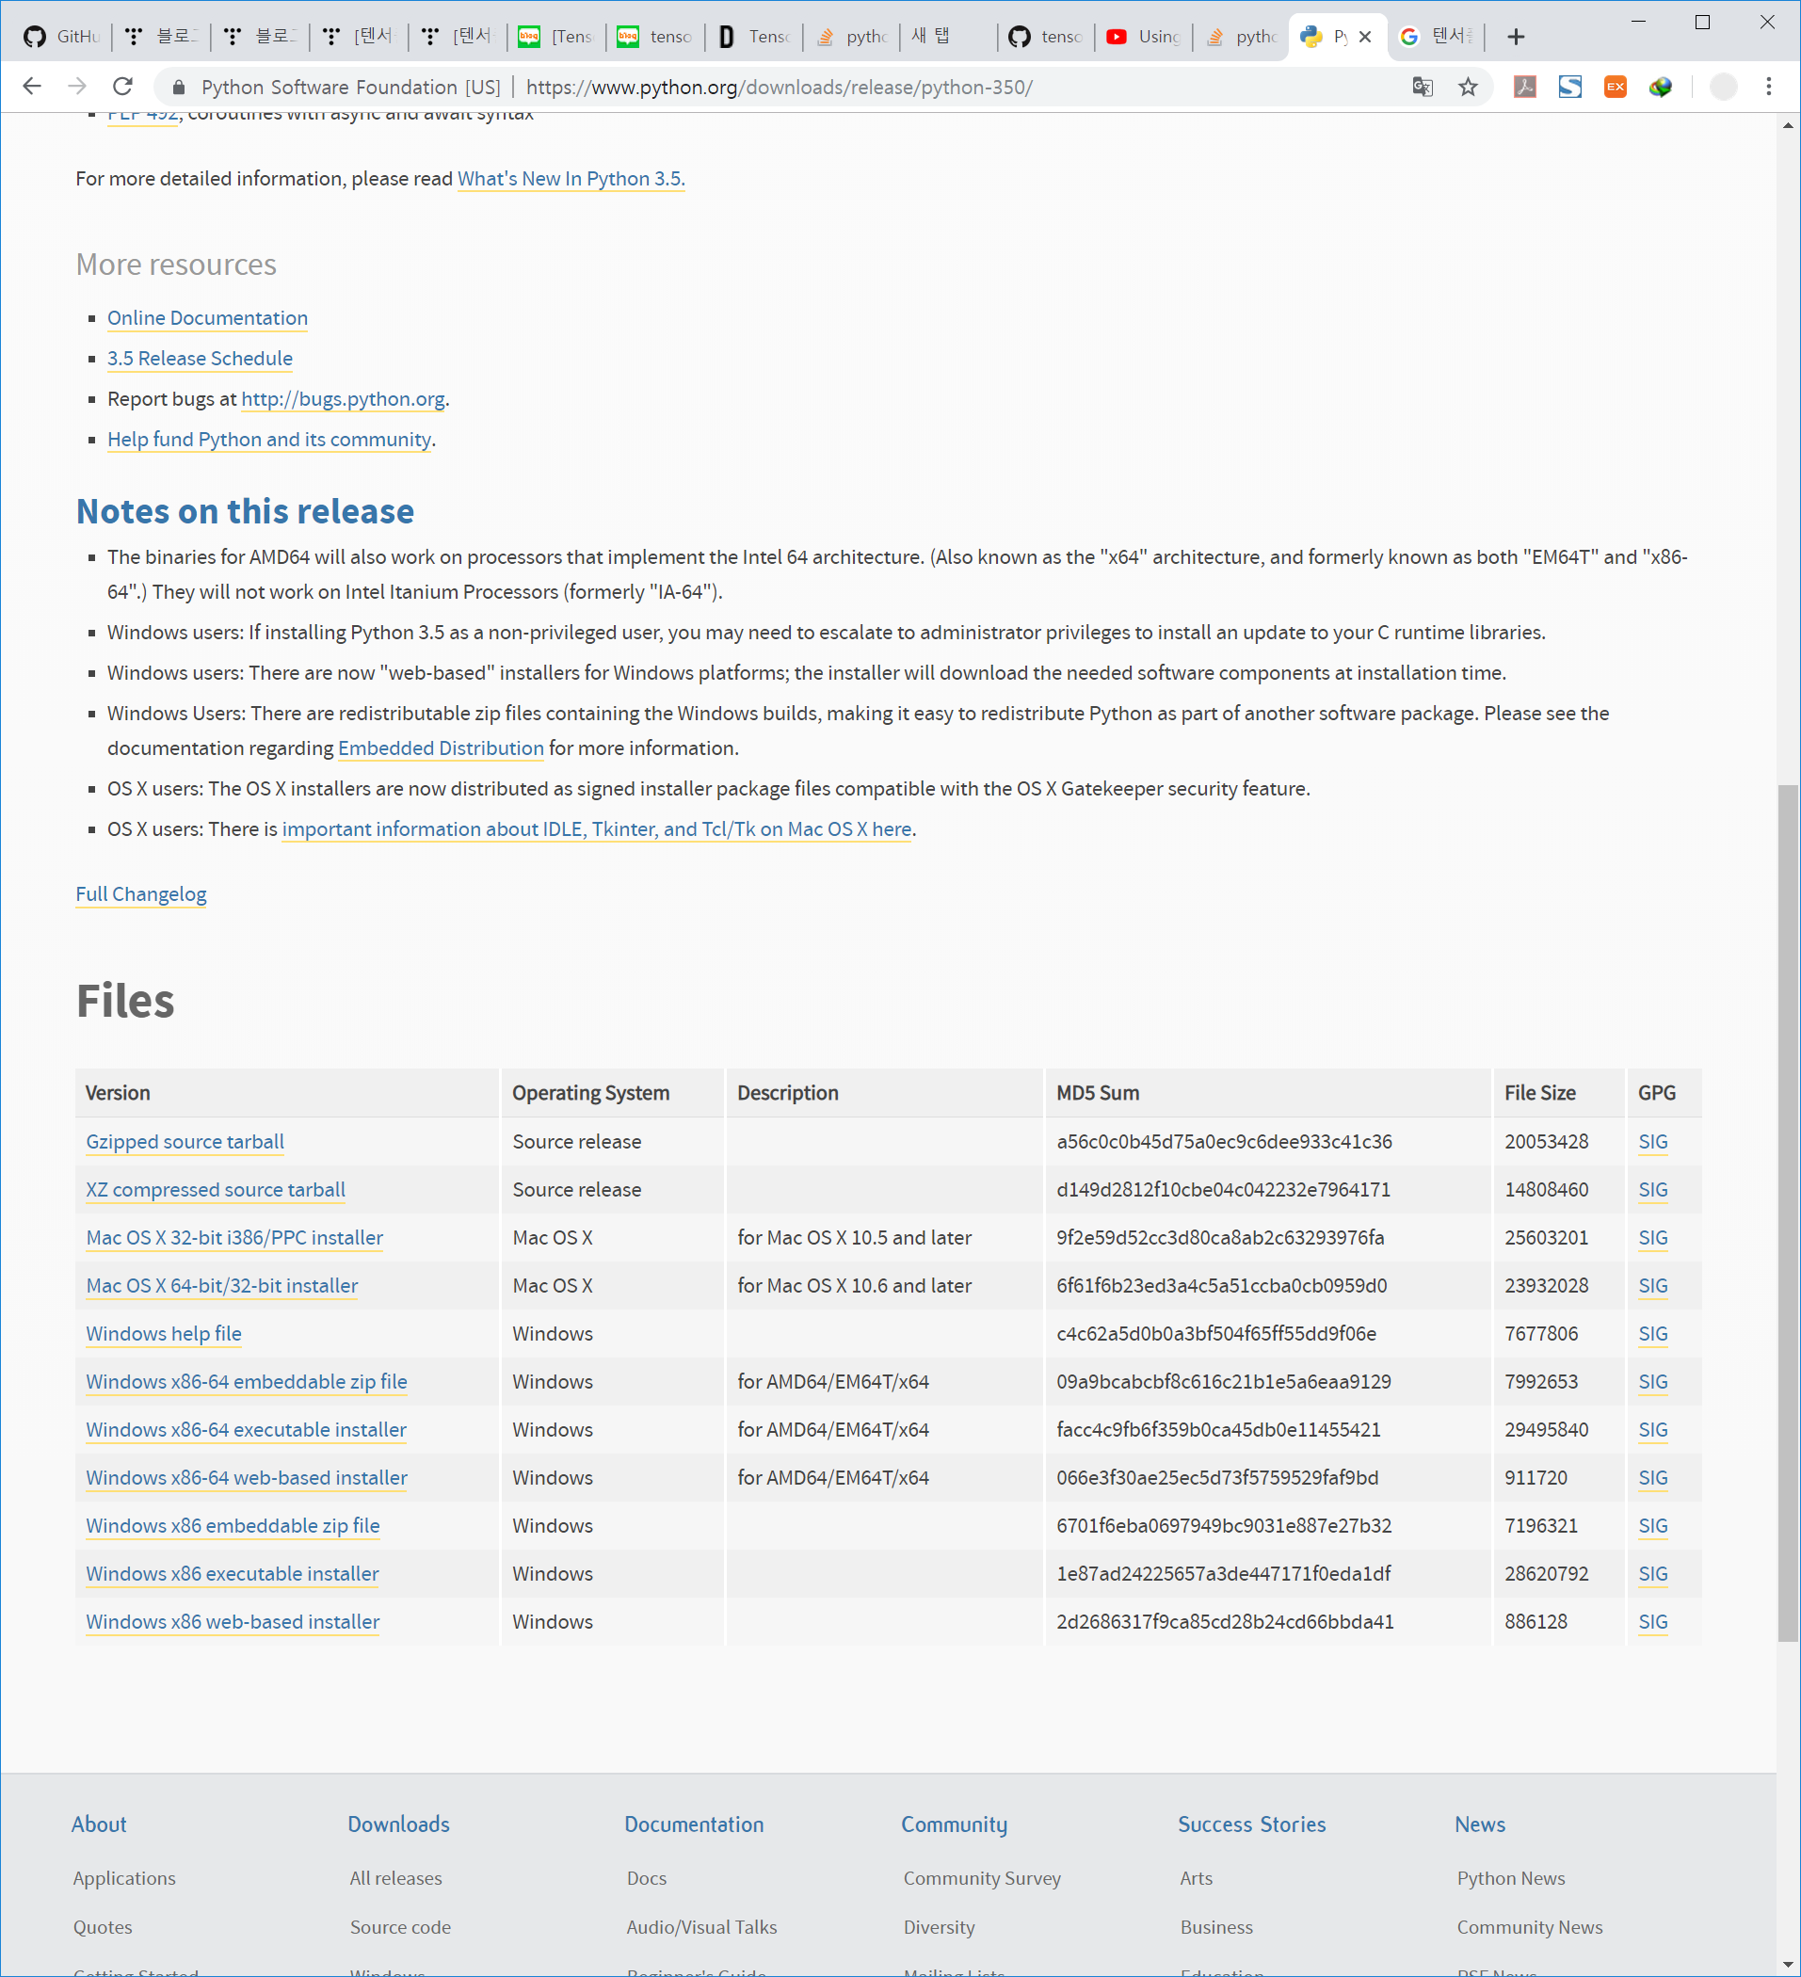Open the Full Changelog link
The height and width of the screenshot is (1977, 1801).
(141, 893)
